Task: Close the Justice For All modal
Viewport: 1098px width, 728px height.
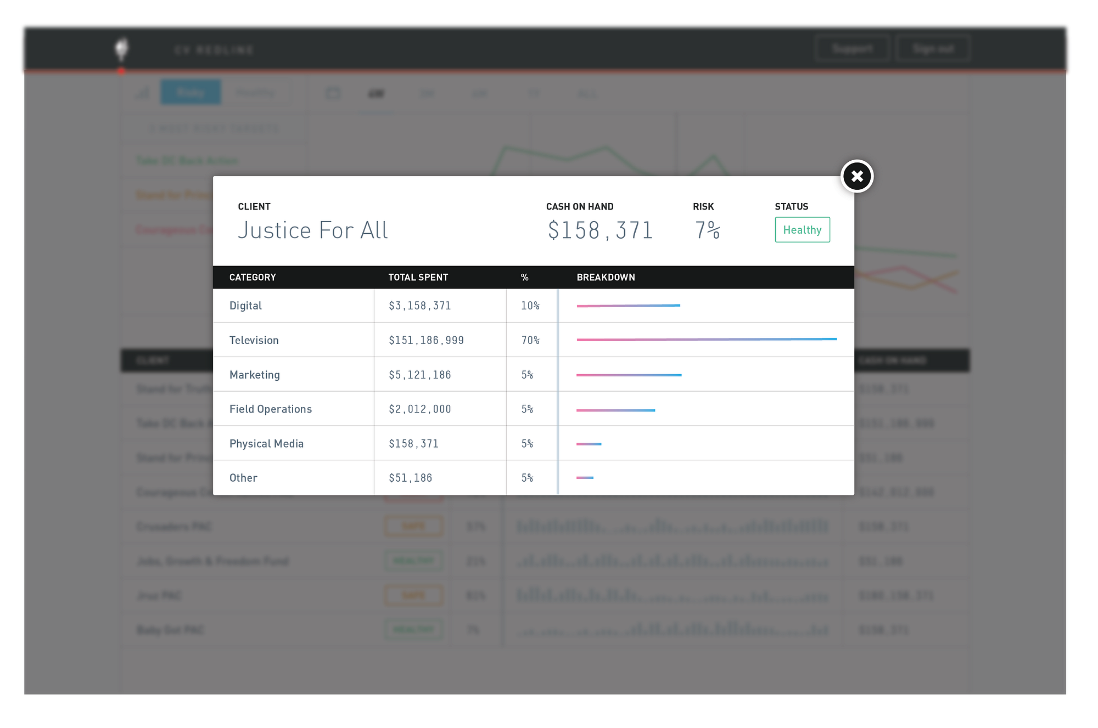Action: pyautogui.click(x=856, y=176)
